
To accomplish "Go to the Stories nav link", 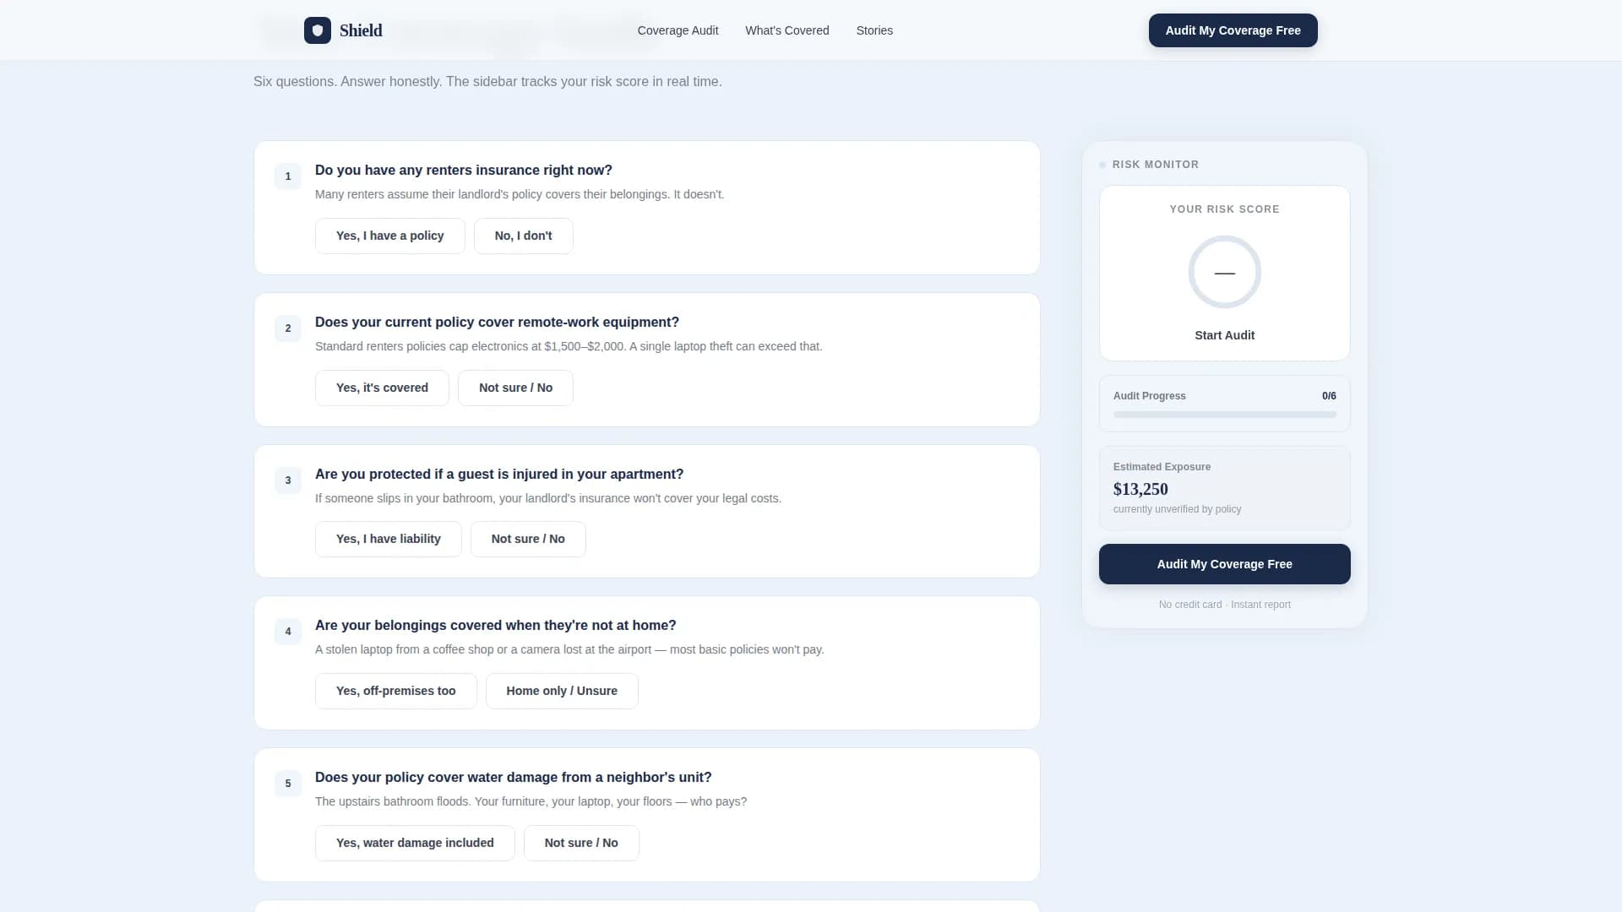I will point(874,30).
